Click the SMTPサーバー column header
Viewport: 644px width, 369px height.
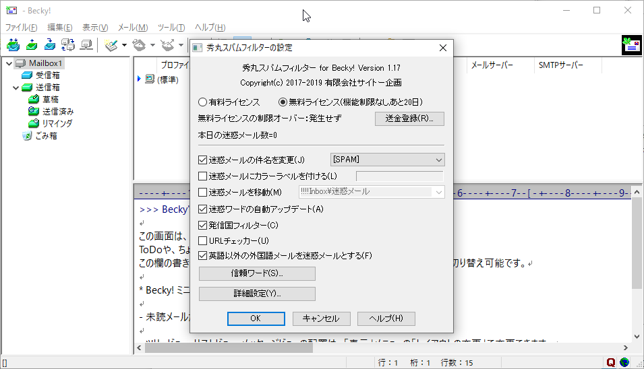(x=568, y=65)
